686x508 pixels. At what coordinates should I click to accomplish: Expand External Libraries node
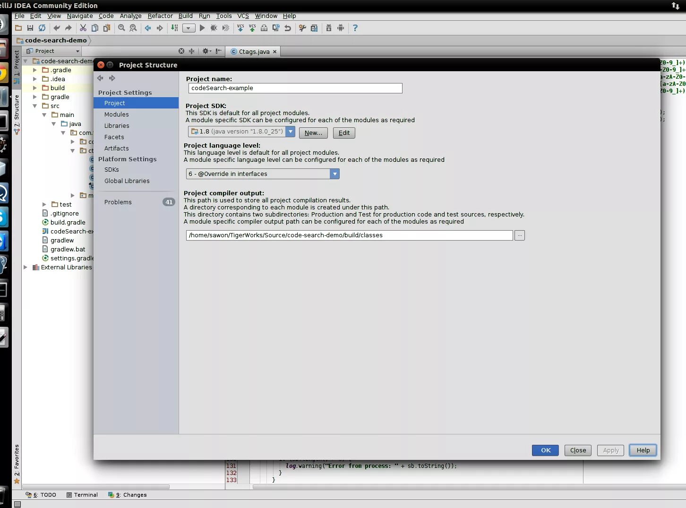pos(26,267)
